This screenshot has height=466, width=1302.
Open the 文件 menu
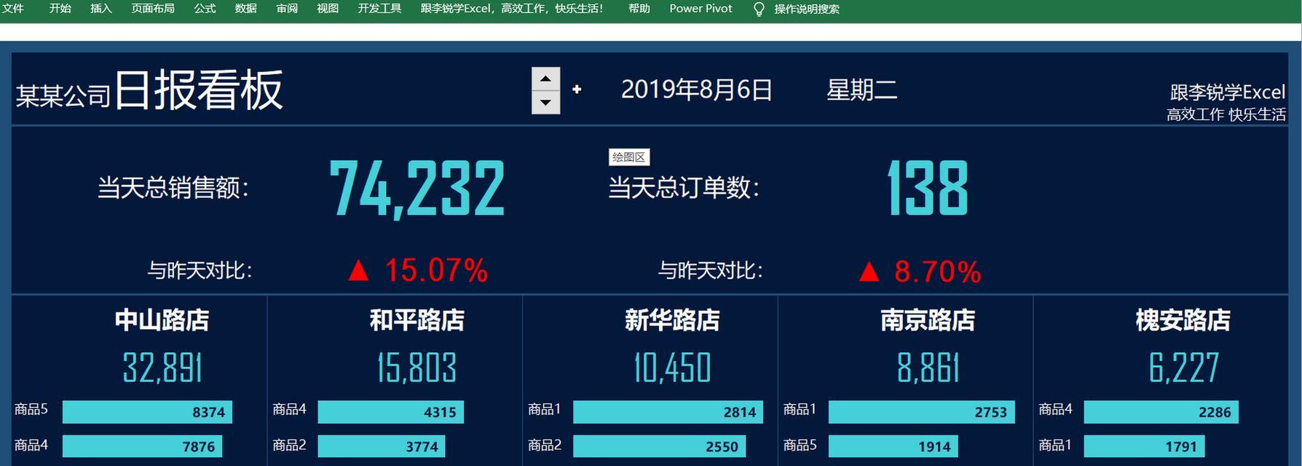tap(13, 9)
